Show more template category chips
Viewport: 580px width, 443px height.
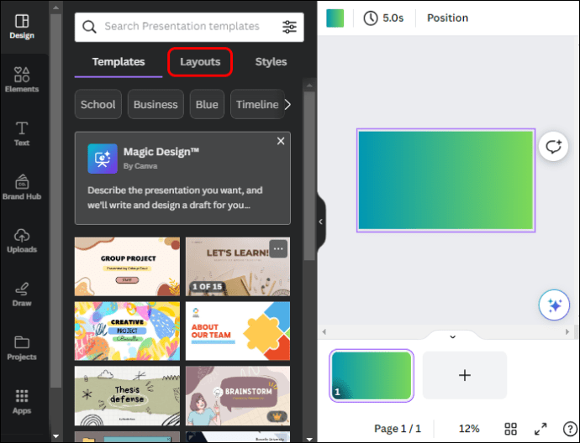[287, 105]
